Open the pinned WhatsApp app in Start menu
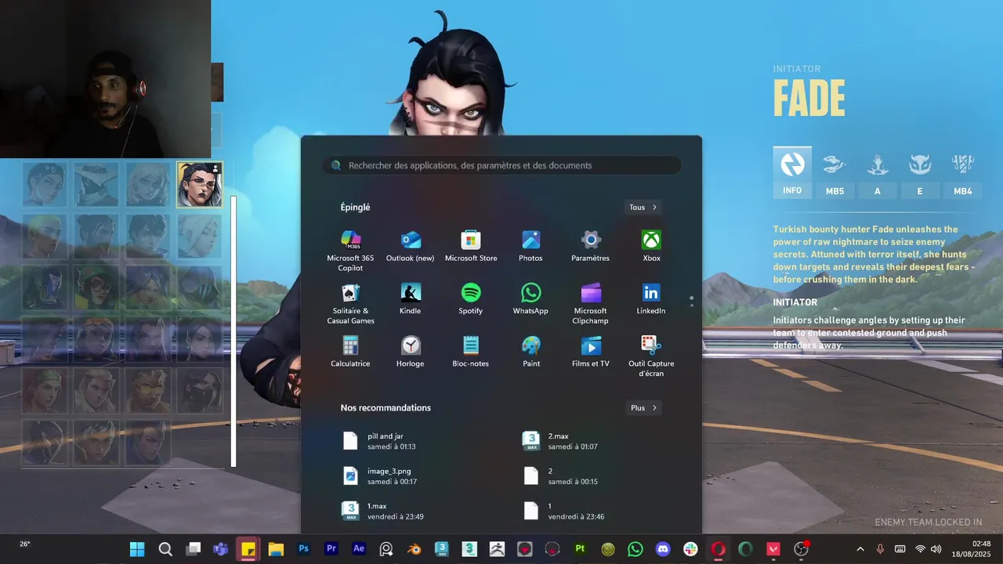 pos(530,298)
